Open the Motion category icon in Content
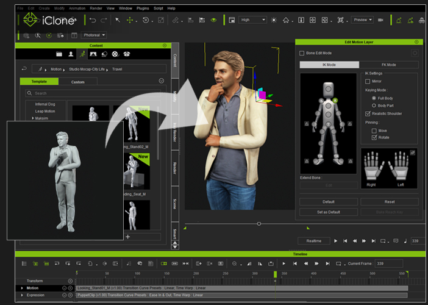Screen dimensions: 428x305 point(82,54)
